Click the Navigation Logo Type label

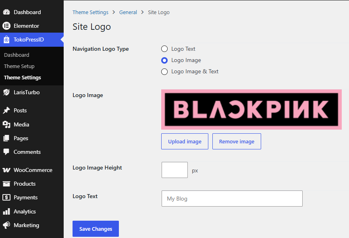[x=101, y=49]
